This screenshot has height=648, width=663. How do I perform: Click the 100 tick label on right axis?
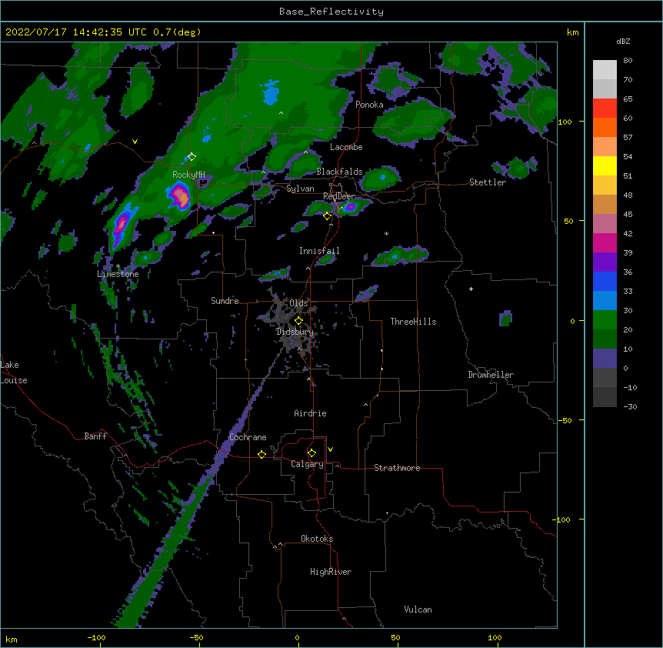(x=565, y=122)
